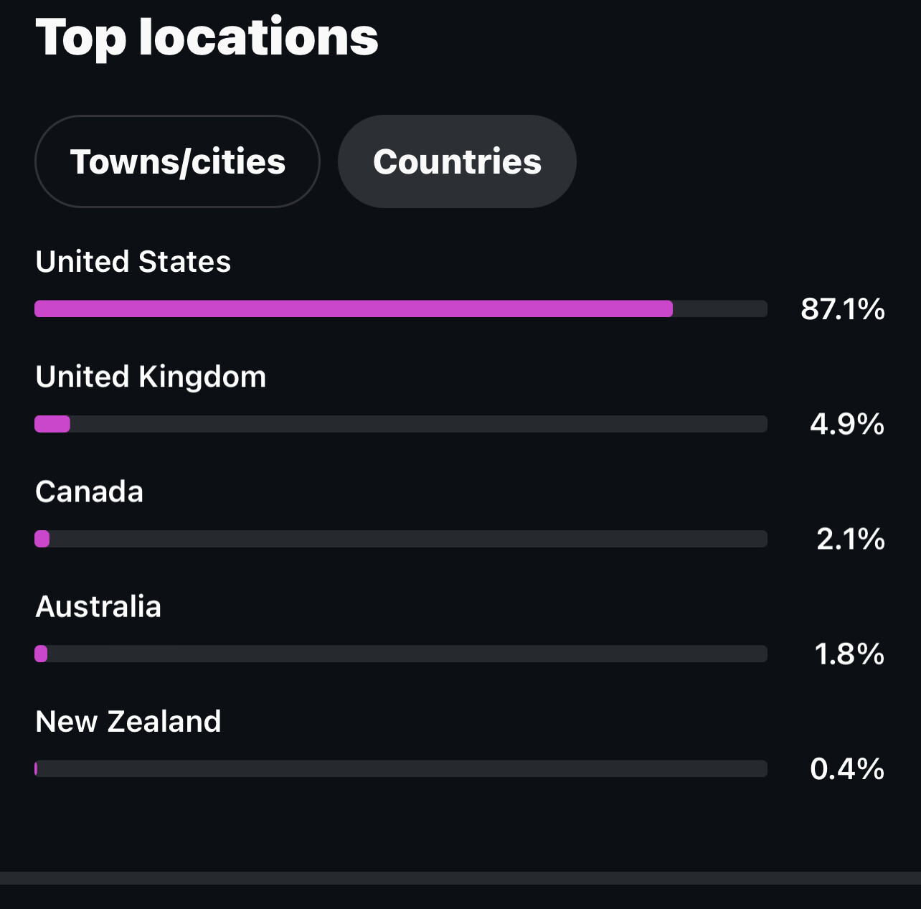The height and width of the screenshot is (909, 921).
Task: Tap the Canada pink bar fill
Action: (42, 539)
